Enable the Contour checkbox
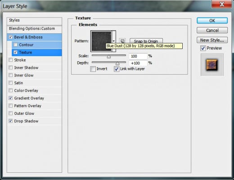 coord(15,45)
